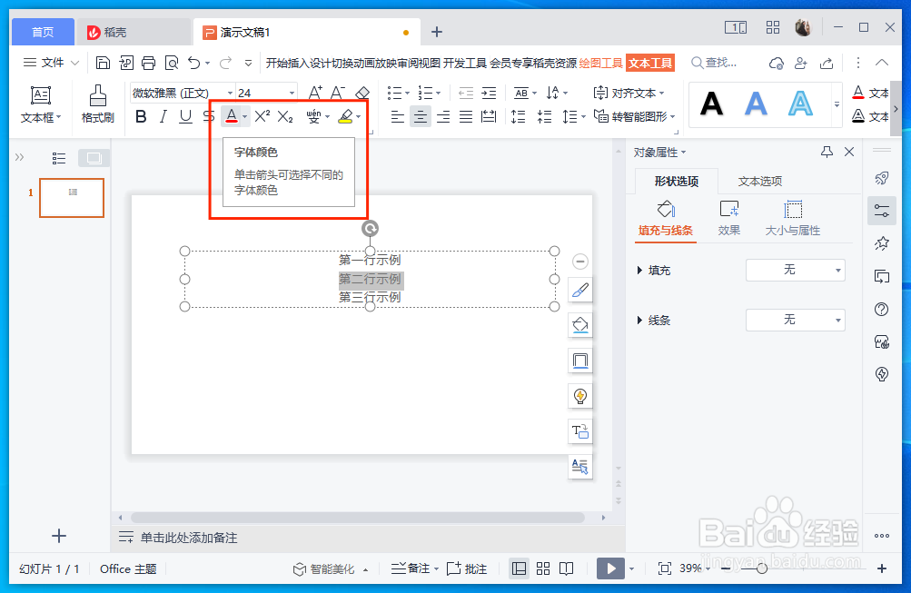Toggle center text alignment
Screen dimensions: 911x593
(420, 117)
